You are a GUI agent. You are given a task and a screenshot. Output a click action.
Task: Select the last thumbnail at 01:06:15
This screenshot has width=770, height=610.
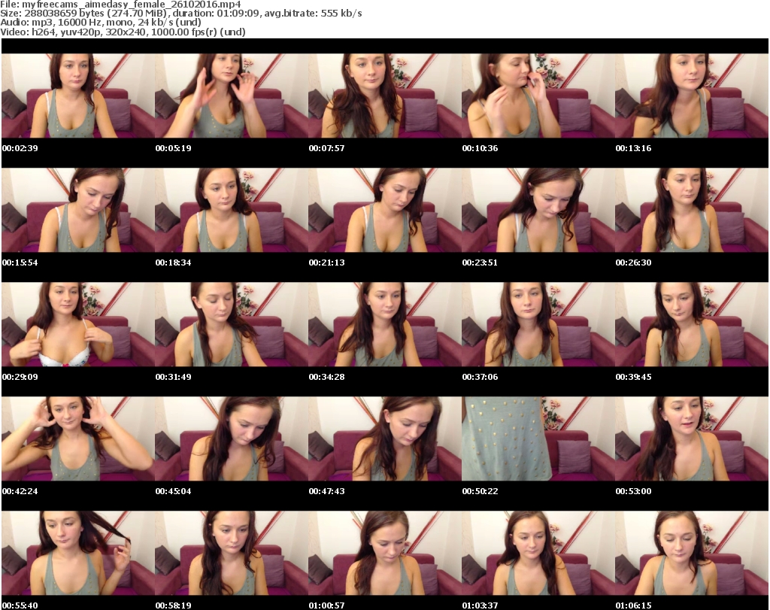(x=691, y=553)
